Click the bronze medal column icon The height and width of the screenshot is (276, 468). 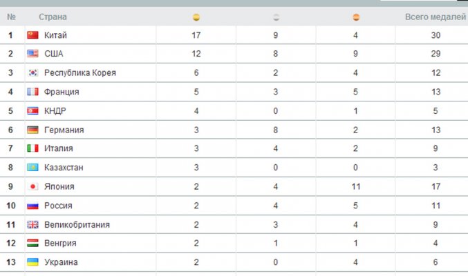[x=356, y=17]
